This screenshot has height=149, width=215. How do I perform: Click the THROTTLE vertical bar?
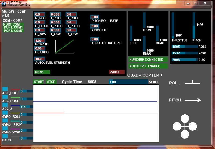(173, 26)
